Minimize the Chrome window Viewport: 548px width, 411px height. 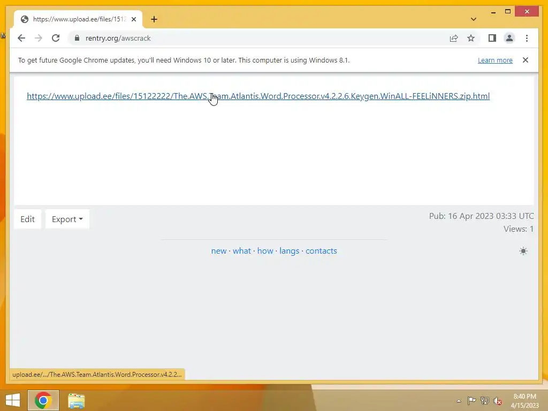coord(493,12)
